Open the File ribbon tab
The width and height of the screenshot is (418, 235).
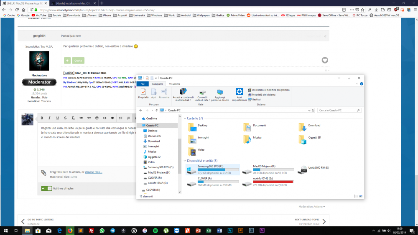143,84
